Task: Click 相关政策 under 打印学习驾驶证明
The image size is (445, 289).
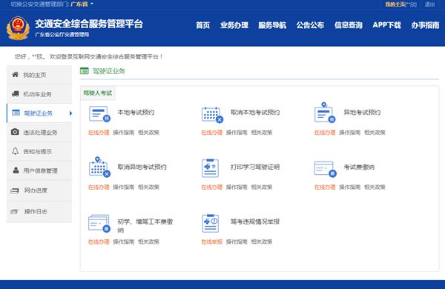Action: (x=262, y=187)
